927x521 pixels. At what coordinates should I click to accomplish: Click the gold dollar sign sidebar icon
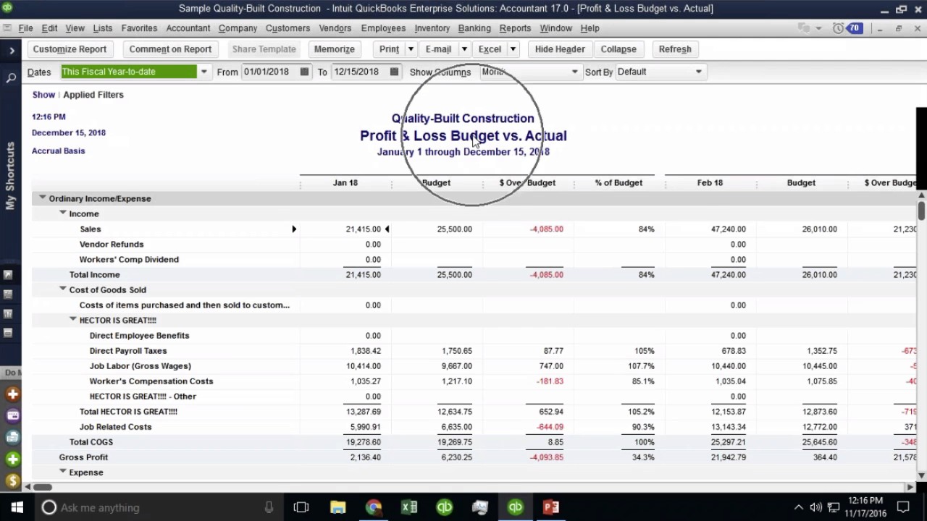pos(12,480)
